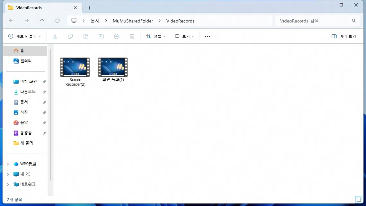Click 문서 breadcrumb in address bar
Image resolution: width=366 pixels, height=206 pixels.
tap(95, 21)
